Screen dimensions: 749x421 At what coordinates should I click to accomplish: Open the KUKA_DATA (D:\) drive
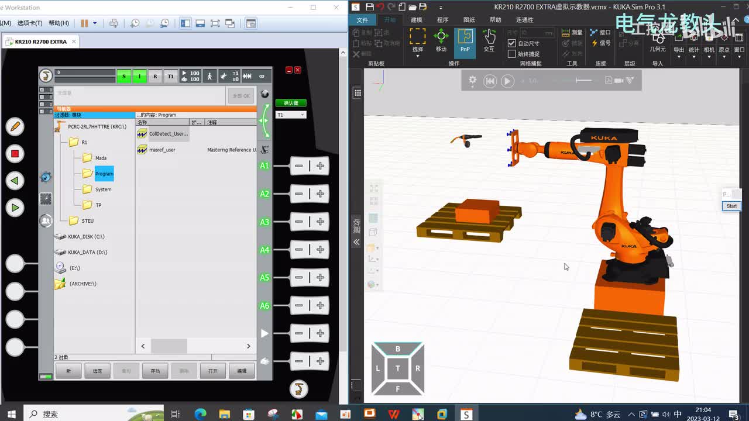(81, 252)
